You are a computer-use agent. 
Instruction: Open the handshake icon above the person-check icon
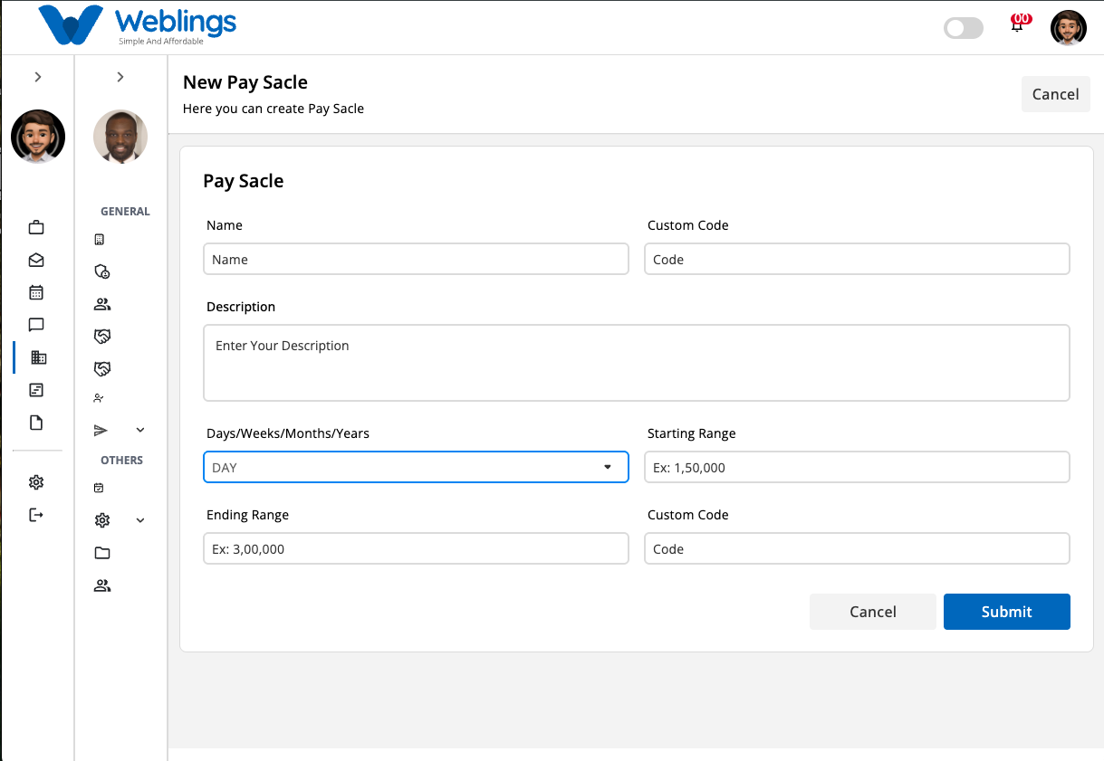click(102, 369)
